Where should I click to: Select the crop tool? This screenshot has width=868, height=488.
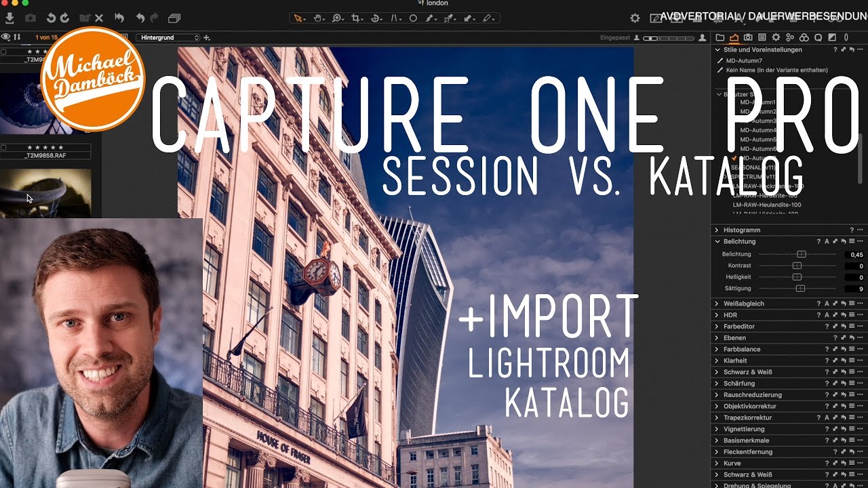point(357,18)
